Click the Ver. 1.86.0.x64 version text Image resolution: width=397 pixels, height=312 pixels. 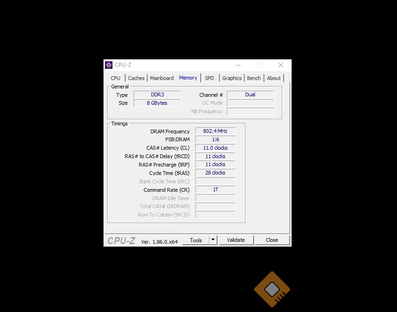[159, 242]
